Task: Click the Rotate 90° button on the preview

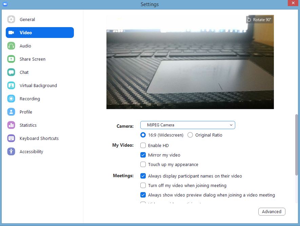Action: click(x=259, y=20)
